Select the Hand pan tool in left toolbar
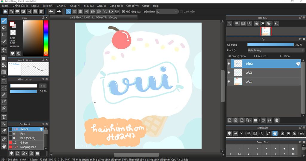Image resolution: width=306 pixels, height=161 pixels. point(4,146)
